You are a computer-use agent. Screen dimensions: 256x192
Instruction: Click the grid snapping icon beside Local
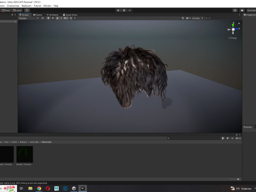[27, 10]
